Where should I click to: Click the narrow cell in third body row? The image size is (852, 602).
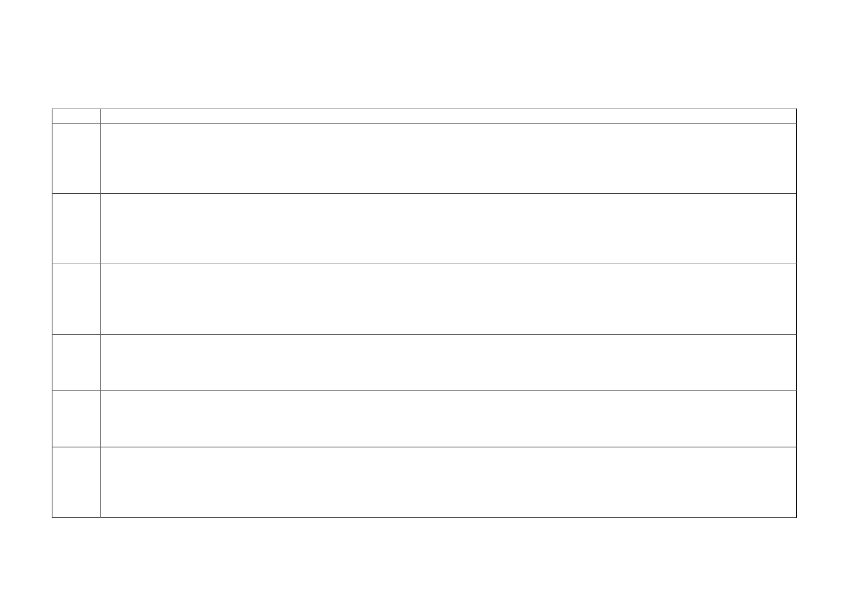tap(76, 299)
